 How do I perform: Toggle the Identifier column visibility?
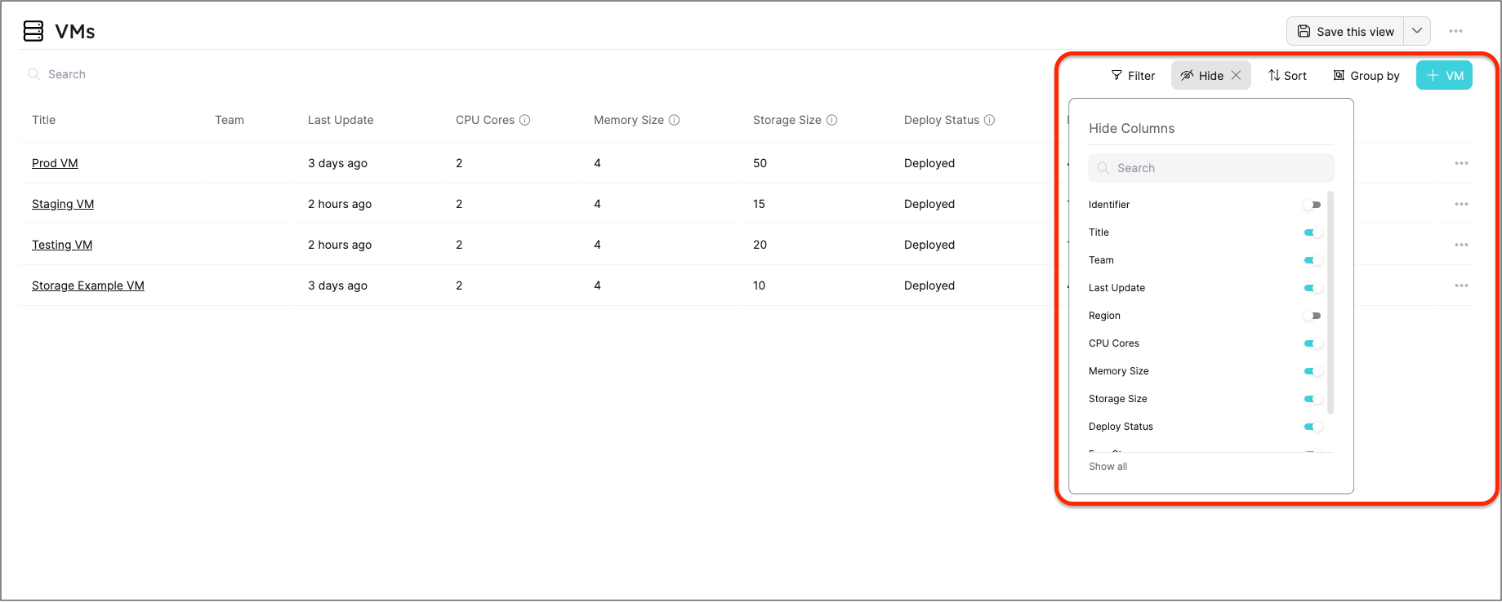(1313, 205)
